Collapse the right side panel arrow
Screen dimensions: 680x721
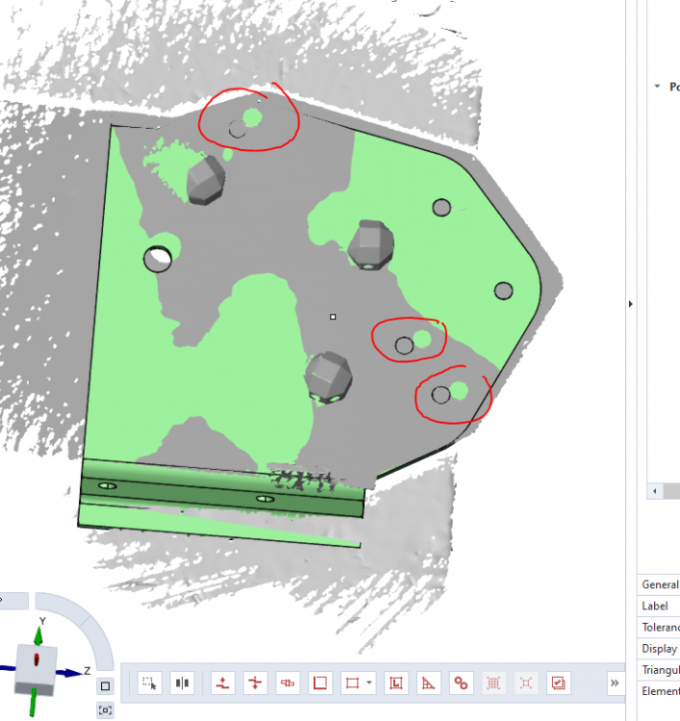coord(631,304)
